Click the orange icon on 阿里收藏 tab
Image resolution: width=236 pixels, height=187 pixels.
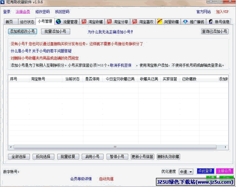(x=160, y=22)
